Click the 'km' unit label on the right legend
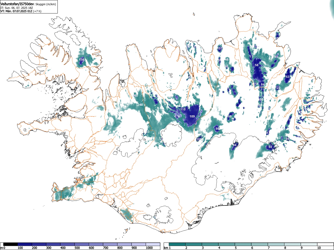 (x=166, y=248)
